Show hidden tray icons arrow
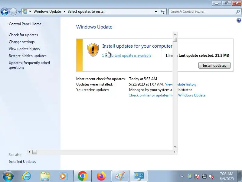Image resolution: width=242 pixels, height=182 pixels. [x=182, y=176]
